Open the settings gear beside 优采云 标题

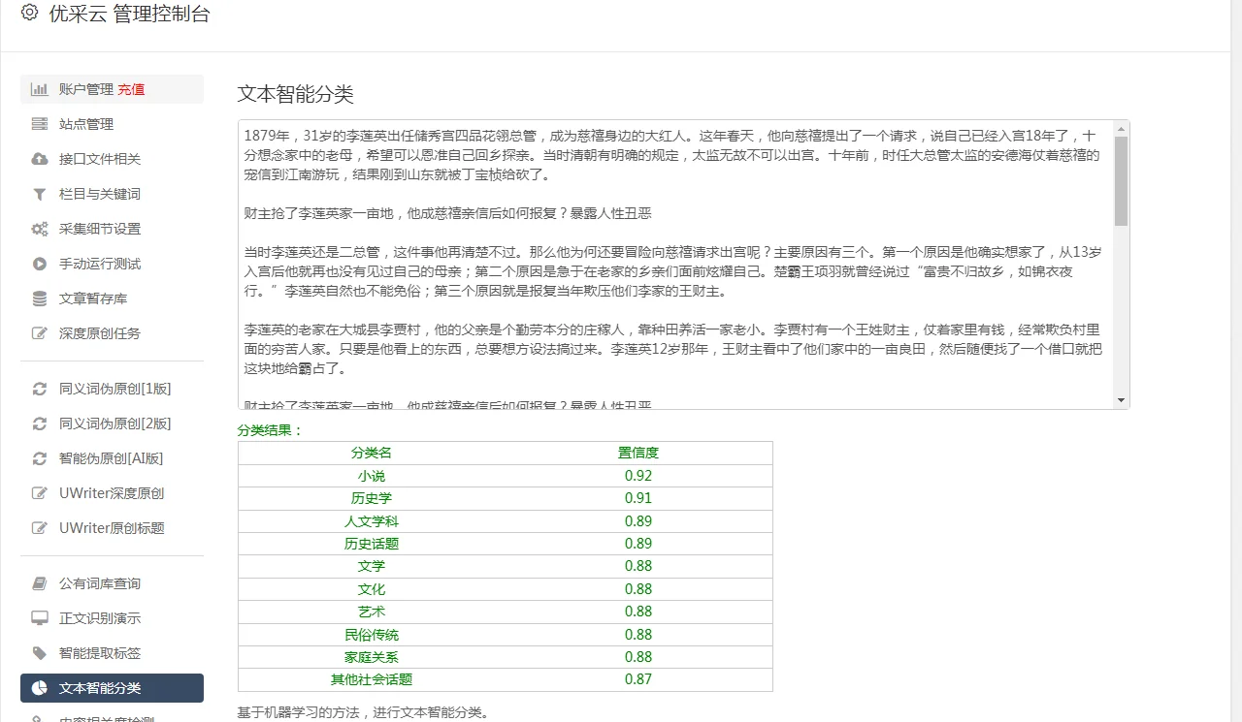(28, 15)
